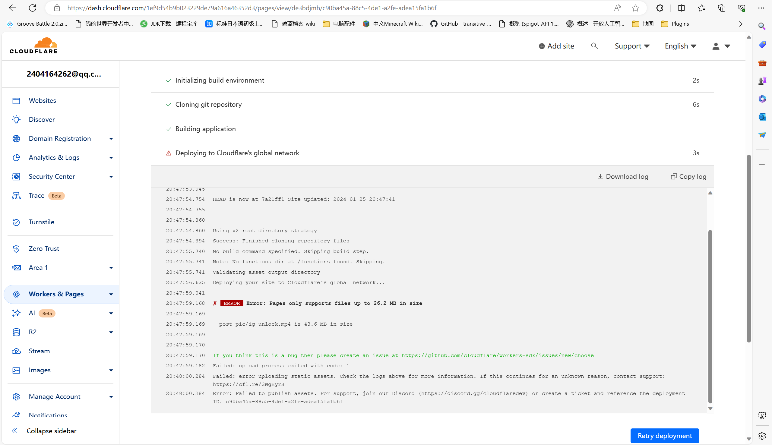Select Workers & Pages menu item
This screenshot has height=445, width=772.
[x=56, y=294]
